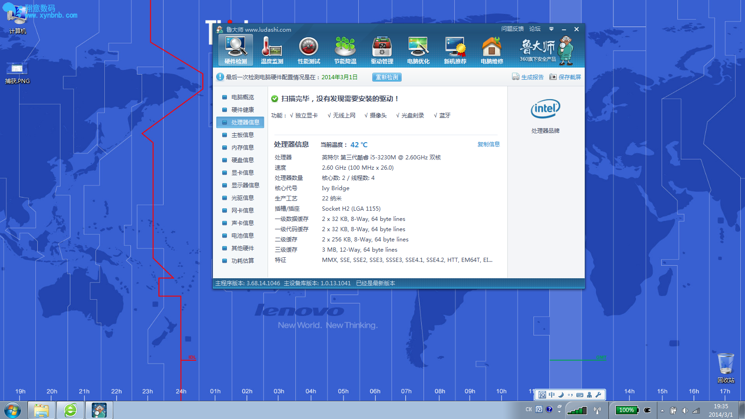Toggle IME punctuation mode icon

pyautogui.click(x=570, y=395)
